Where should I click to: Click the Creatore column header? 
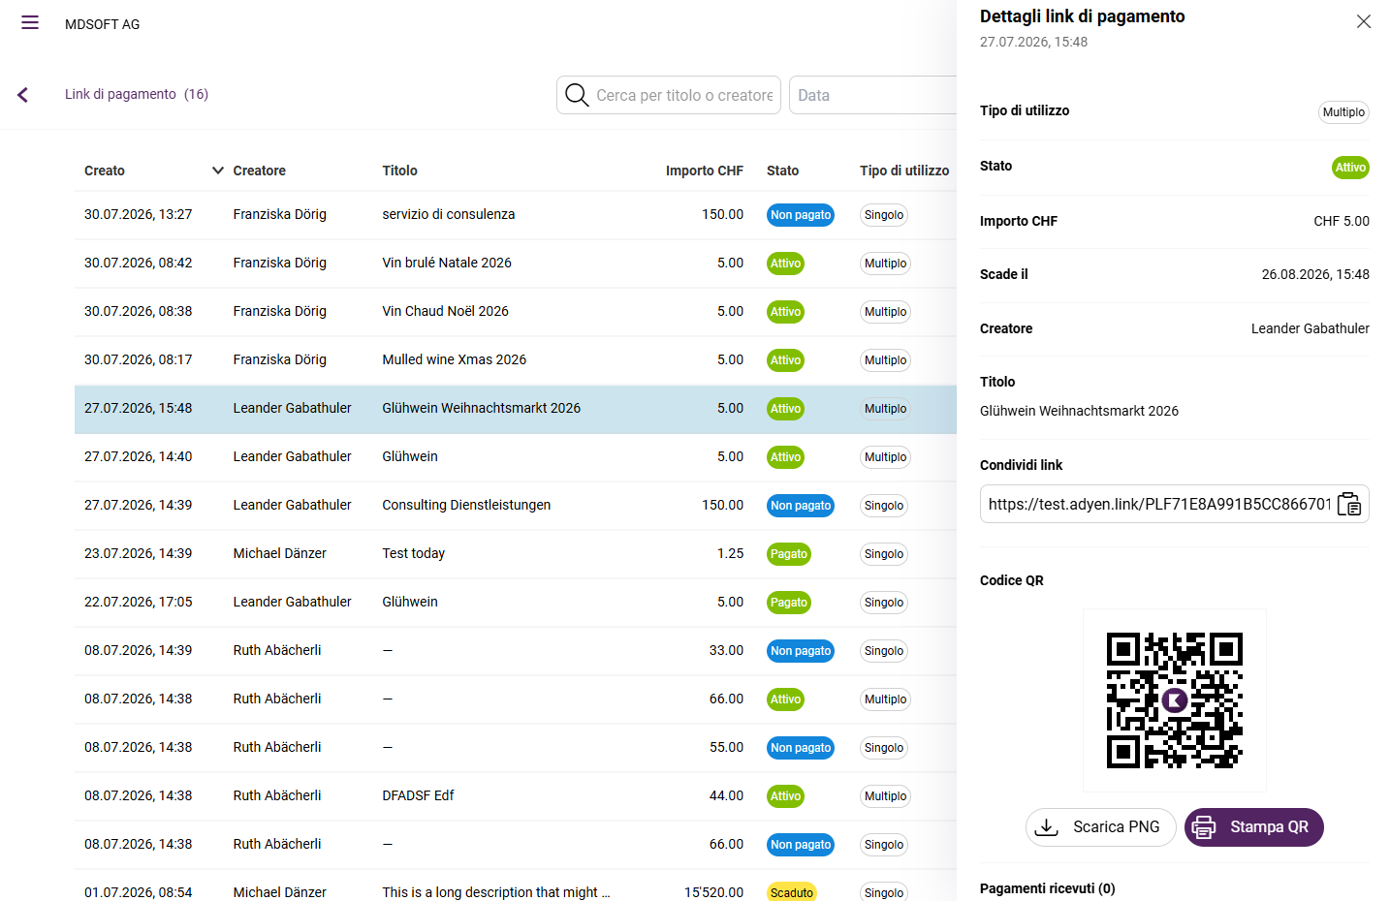[259, 171]
